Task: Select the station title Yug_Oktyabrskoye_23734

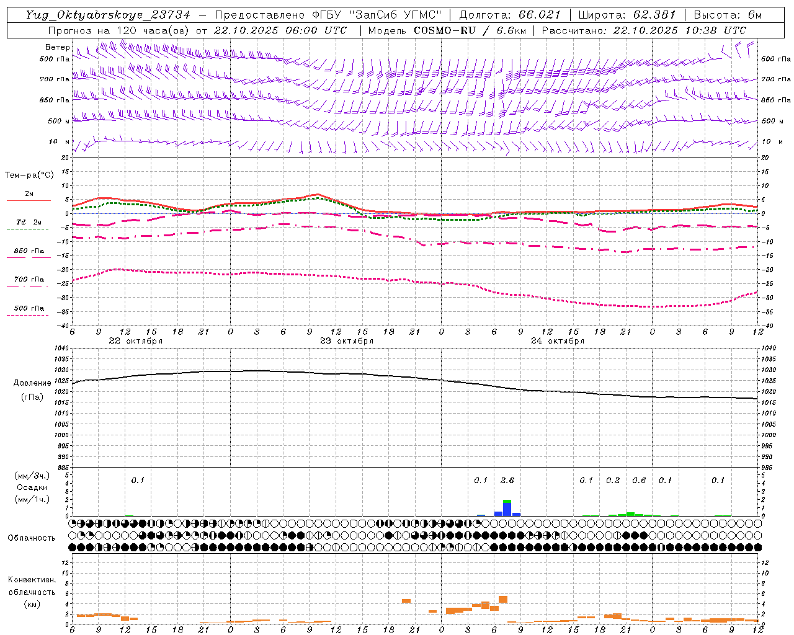Action: coord(108,15)
